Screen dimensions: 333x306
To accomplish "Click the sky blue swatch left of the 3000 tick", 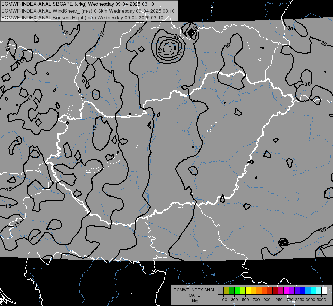I will [308, 291].
